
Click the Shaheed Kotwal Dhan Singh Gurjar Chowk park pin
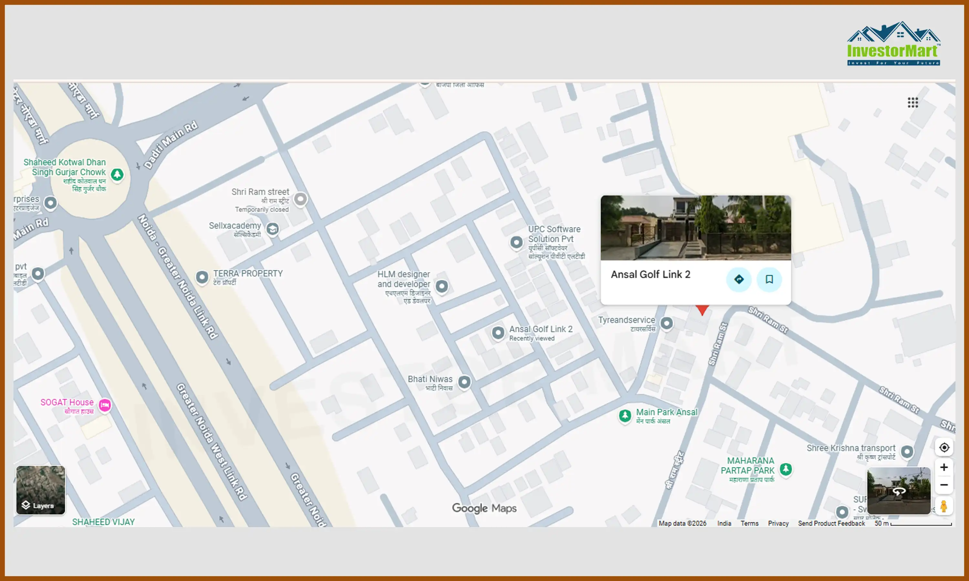[117, 175]
